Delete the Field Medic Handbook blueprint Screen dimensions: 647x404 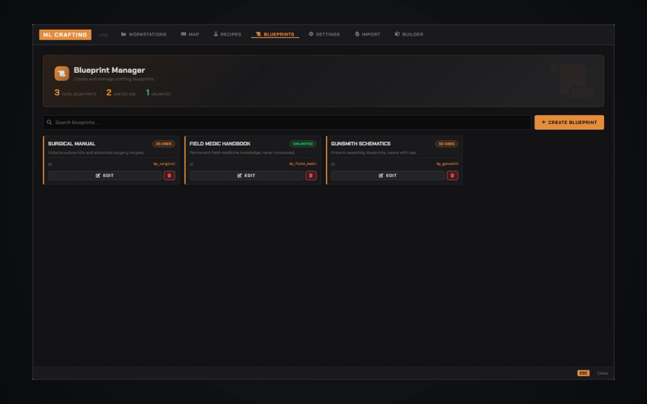click(311, 176)
